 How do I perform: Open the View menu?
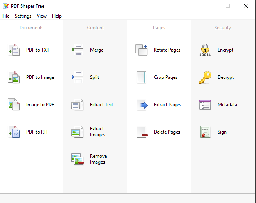coord(41,16)
